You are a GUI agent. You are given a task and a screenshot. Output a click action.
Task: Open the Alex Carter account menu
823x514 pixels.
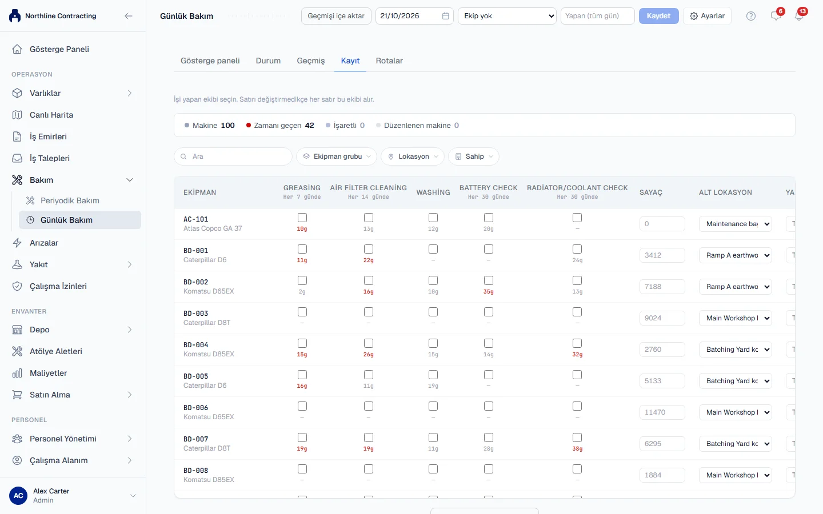tap(73, 496)
